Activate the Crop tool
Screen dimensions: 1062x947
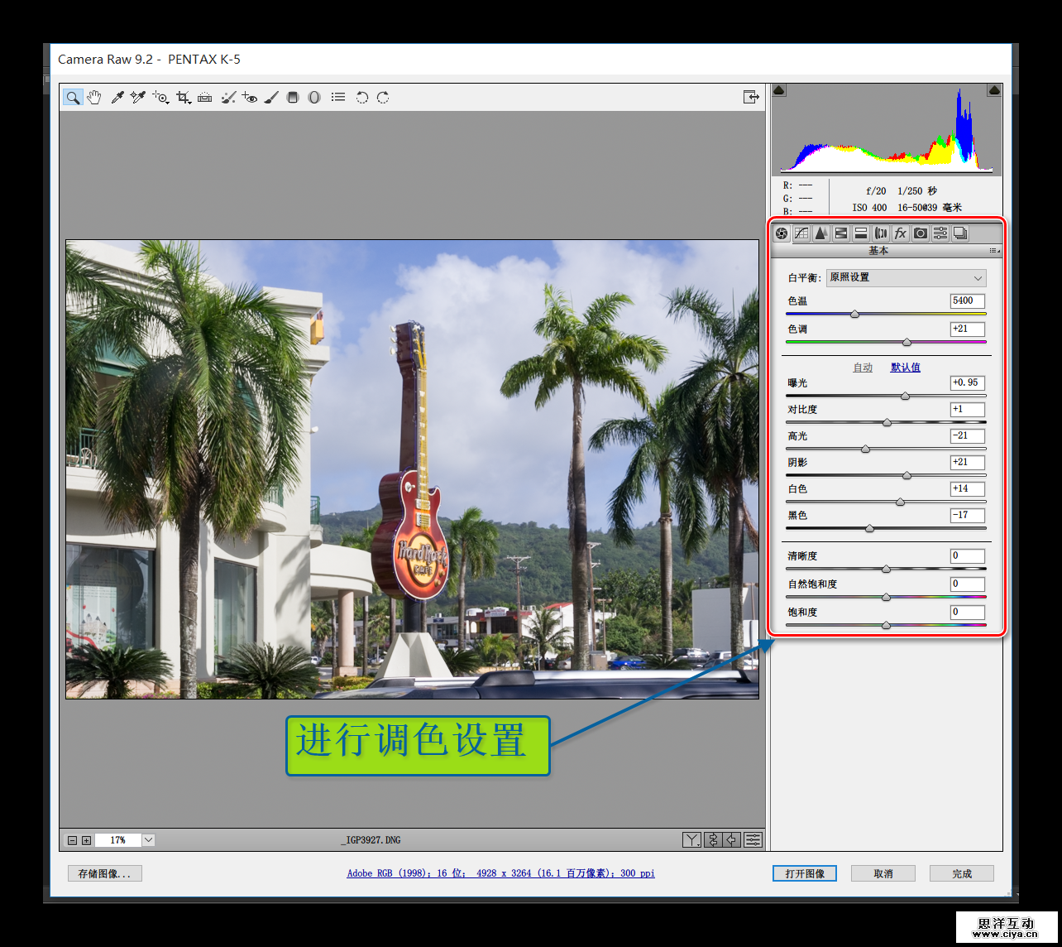[x=183, y=98]
